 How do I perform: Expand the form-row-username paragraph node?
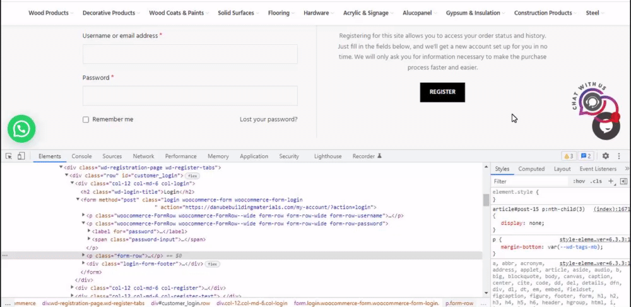(84, 215)
